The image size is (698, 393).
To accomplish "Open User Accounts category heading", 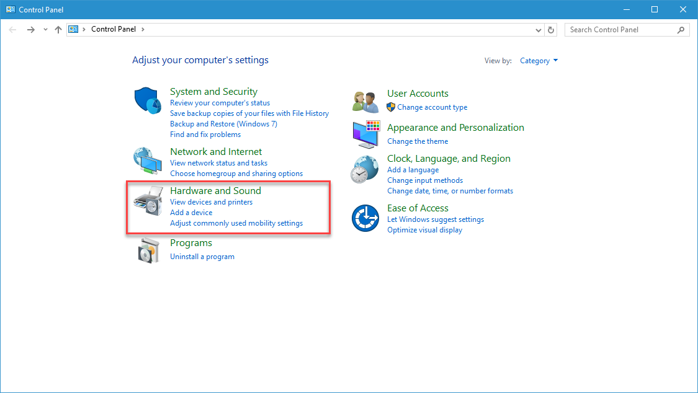I will (418, 94).
